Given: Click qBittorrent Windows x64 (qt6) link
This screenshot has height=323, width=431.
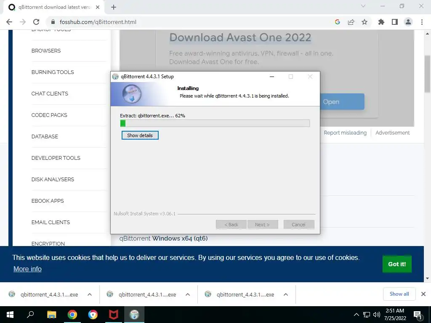Looking at the screenshot, I should 163,238.
